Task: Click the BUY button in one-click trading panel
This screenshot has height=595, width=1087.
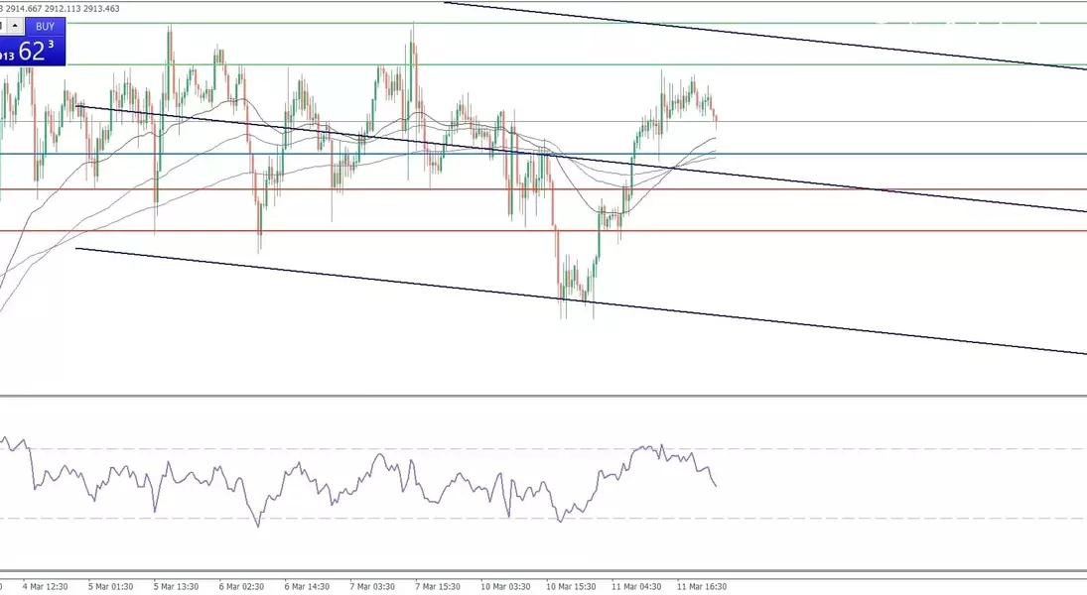Action: 45,26
